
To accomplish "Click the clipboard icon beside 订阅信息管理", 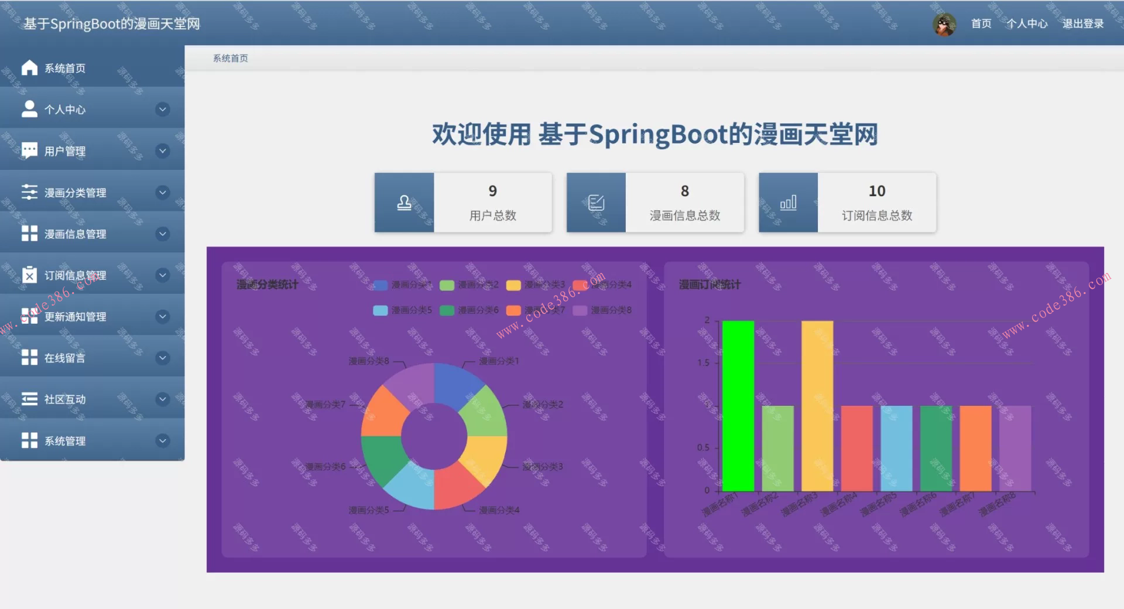I will point(29,275).
